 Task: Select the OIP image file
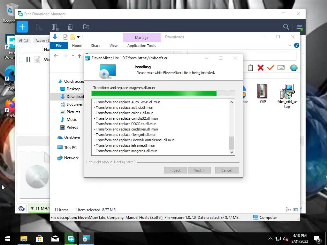[x=262, y=94]
